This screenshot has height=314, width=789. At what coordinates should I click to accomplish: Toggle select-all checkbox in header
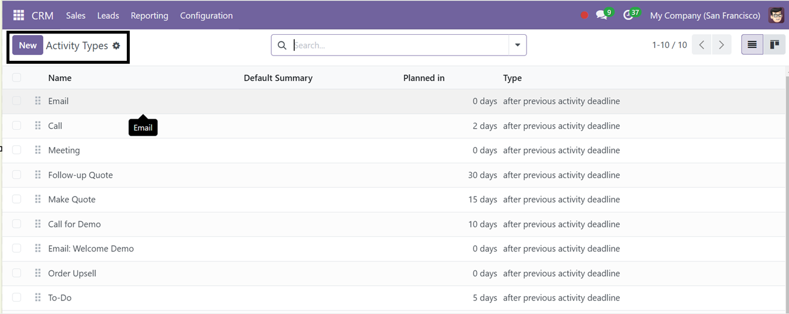pos(17,77)
